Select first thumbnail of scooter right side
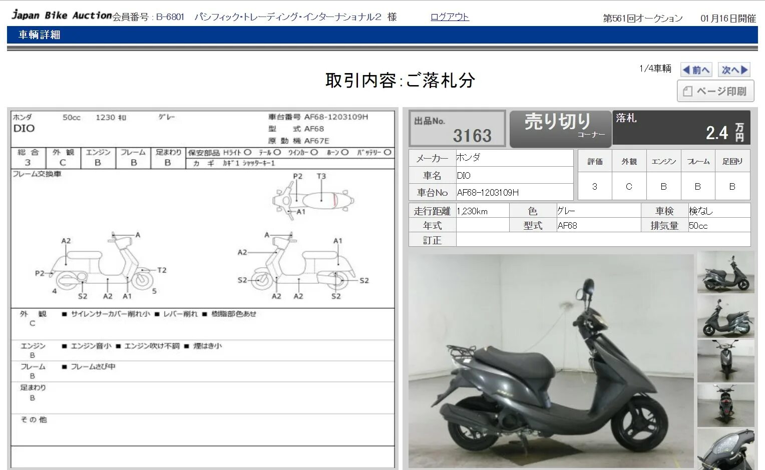Screen dimensions: 765x470 pos(725,272)
